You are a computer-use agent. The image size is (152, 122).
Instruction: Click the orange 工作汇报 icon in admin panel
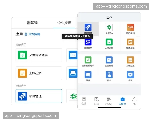click(23, 73)
